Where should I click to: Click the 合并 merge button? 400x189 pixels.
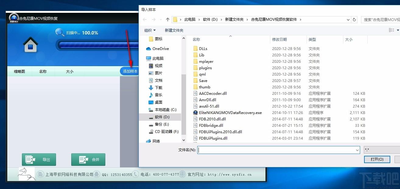88,159
